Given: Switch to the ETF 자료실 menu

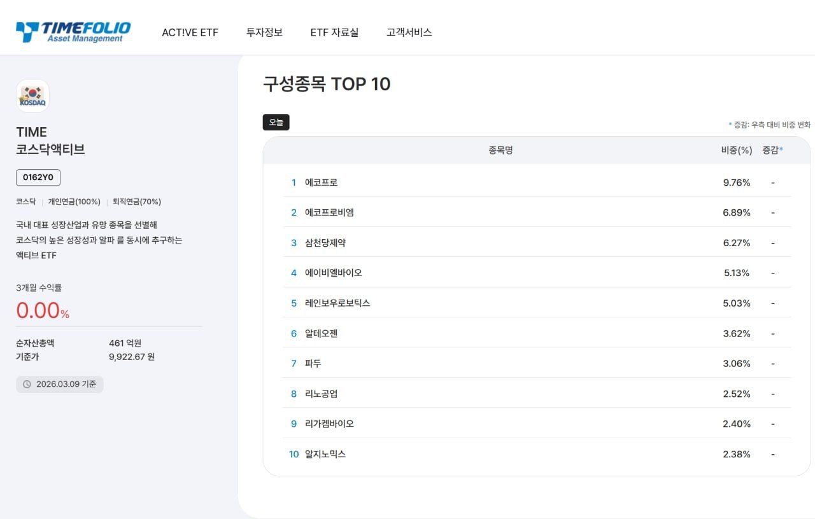Looking at the screenshot, I should tap(336, 32).
